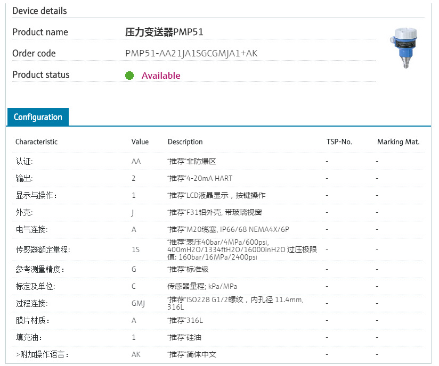This screenshot has width=439, height=366.
Task: Click the 标定及单位: row label
Action: tap(35, 286)
